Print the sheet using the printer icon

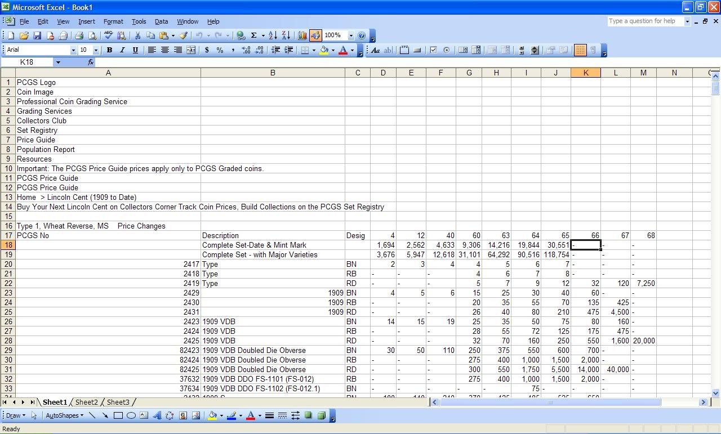click(79, 35)
